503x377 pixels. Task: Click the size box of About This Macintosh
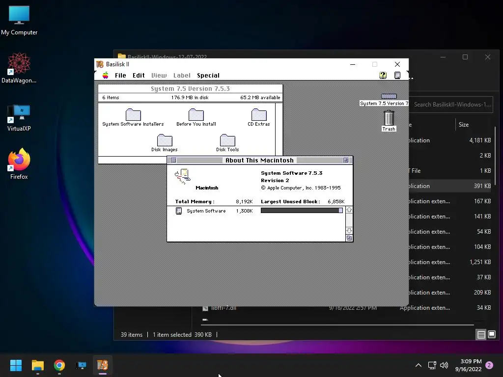pos(349,238)
